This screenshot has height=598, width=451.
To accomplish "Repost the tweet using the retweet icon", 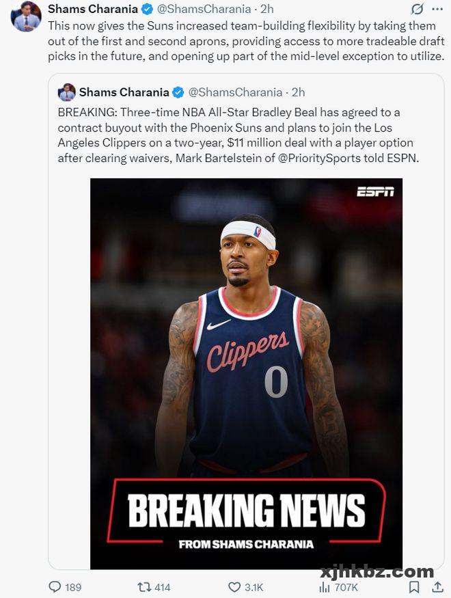I will (143, 586).
